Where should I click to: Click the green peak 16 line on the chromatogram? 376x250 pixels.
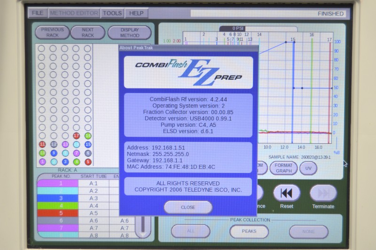pyautogui.click(x=312, y=91)
